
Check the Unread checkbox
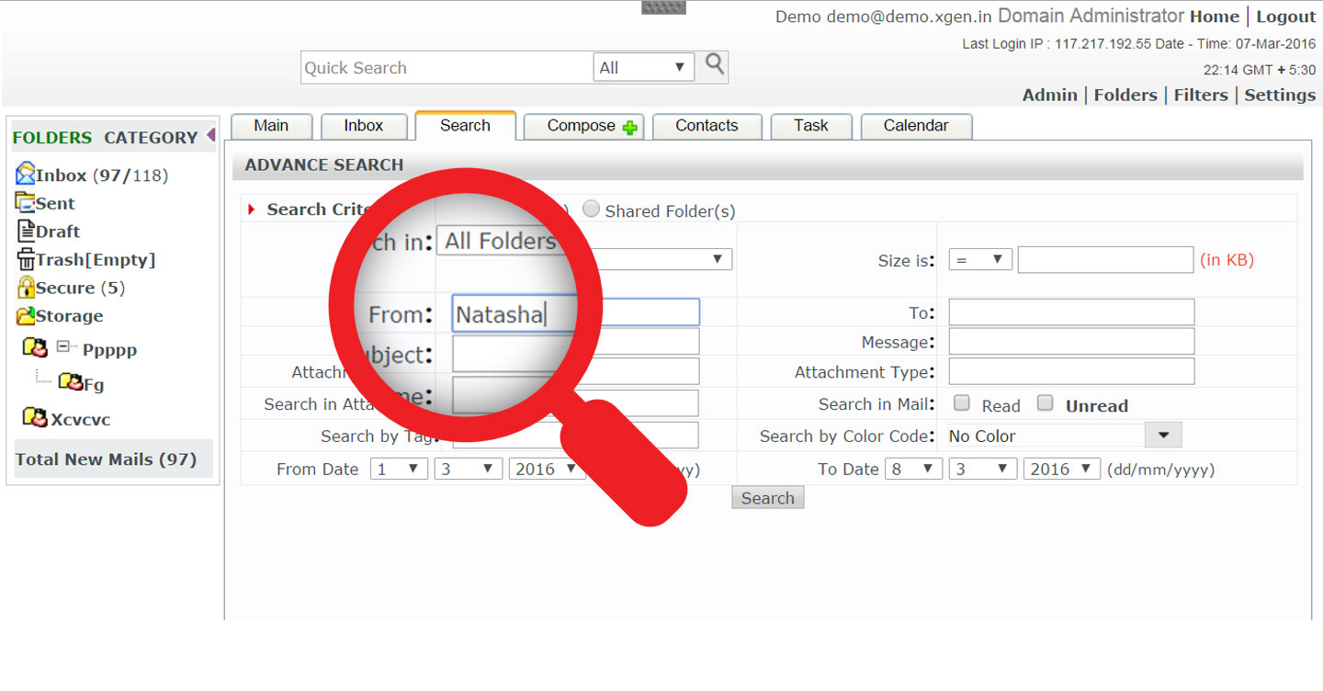(x=1045, y=402)
